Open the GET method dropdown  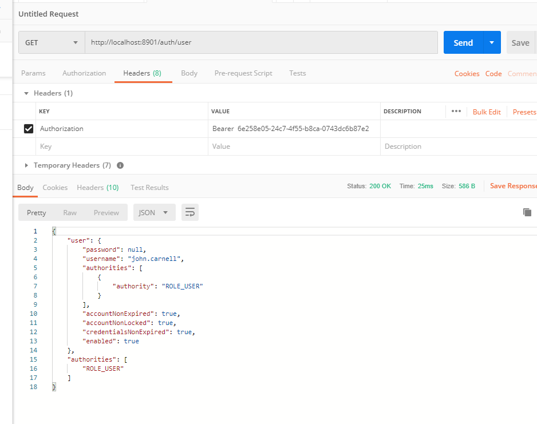click(x=52, y=42)
